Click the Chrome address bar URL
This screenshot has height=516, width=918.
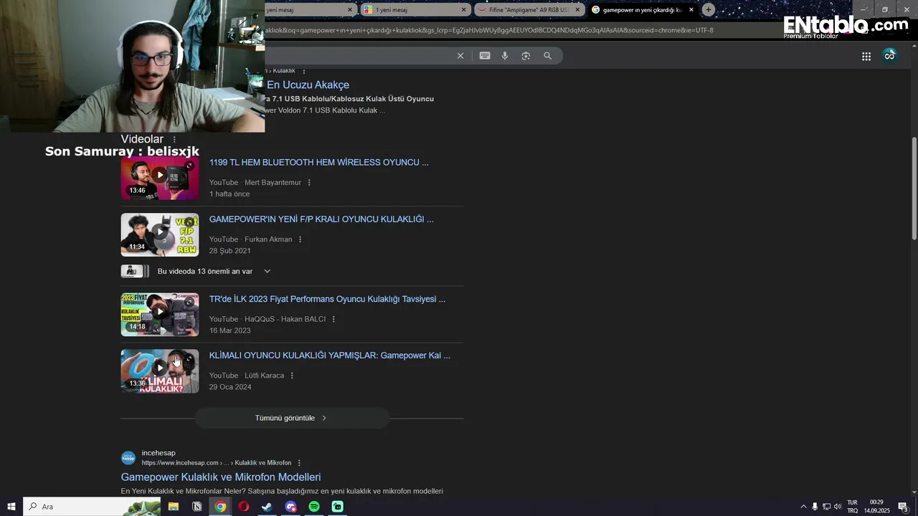coord(489,30)
